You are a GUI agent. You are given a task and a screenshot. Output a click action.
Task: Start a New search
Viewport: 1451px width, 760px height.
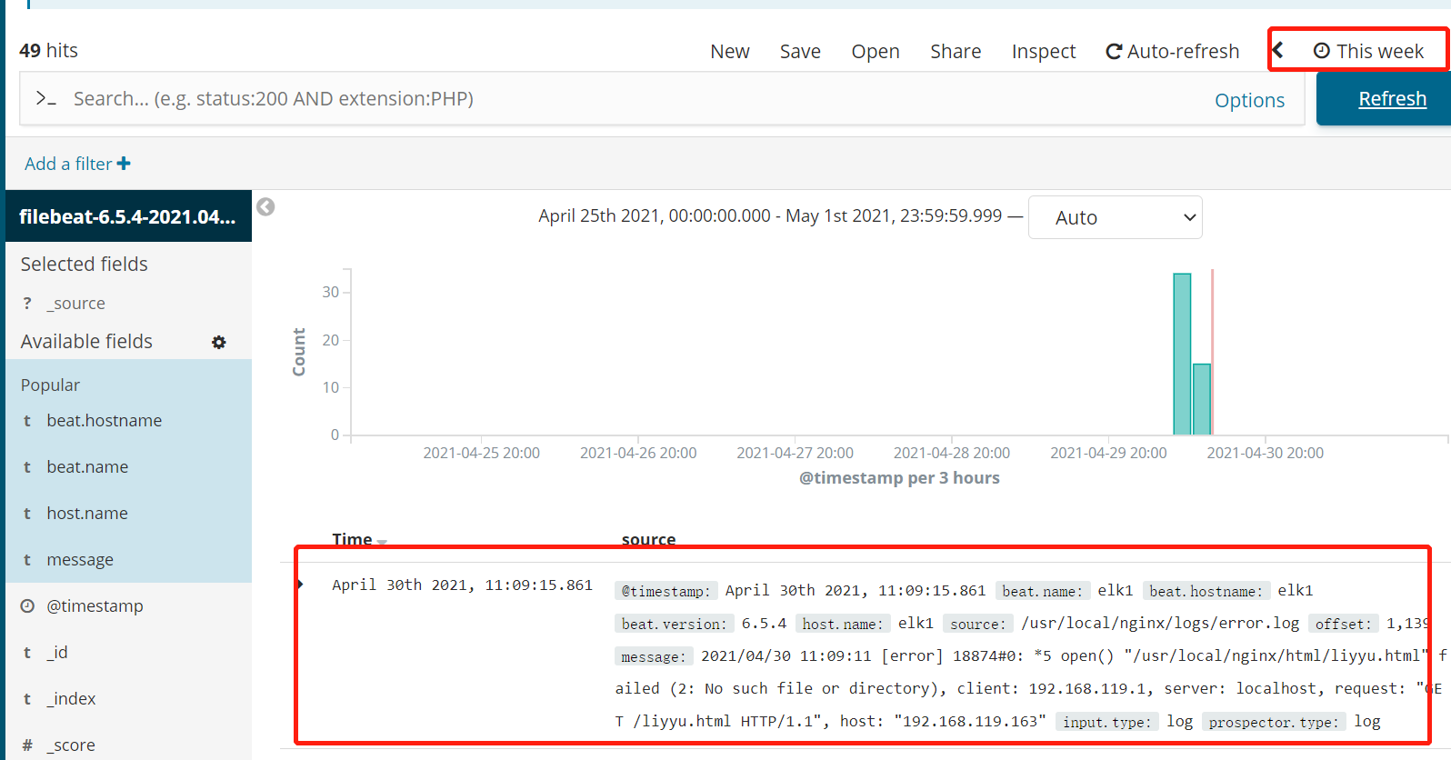(730, 51)
